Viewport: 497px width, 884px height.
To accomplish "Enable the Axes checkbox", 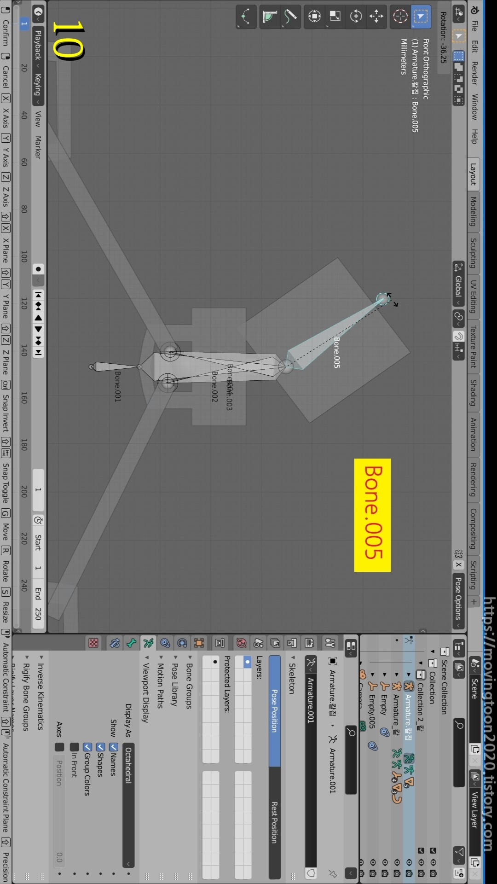I will pos(59,747).
